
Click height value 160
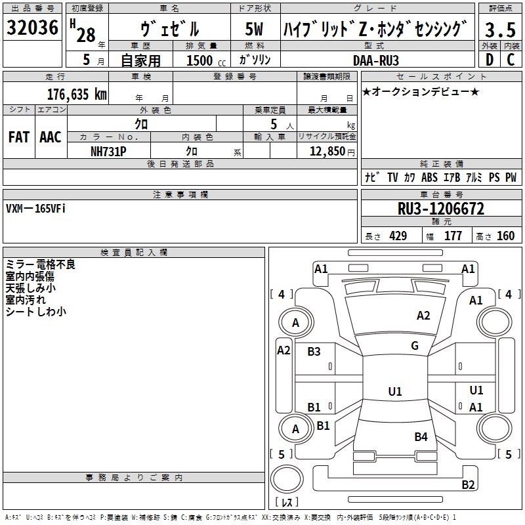click(505, 236)
